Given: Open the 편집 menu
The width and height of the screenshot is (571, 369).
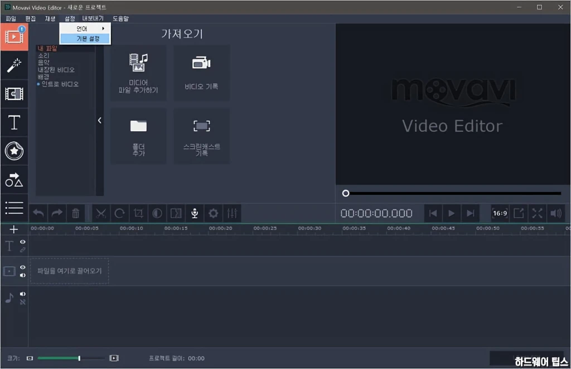Looking at the screenshot, I should coord(31,18).
